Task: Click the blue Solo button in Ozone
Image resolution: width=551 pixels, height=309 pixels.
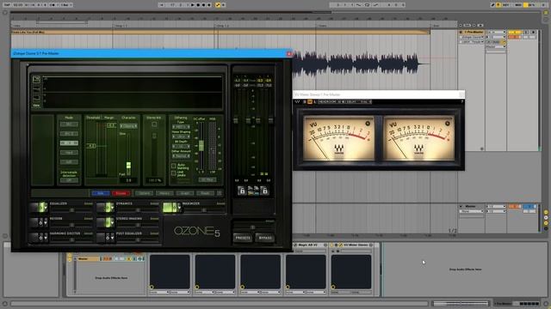Action: coord(101,193)
